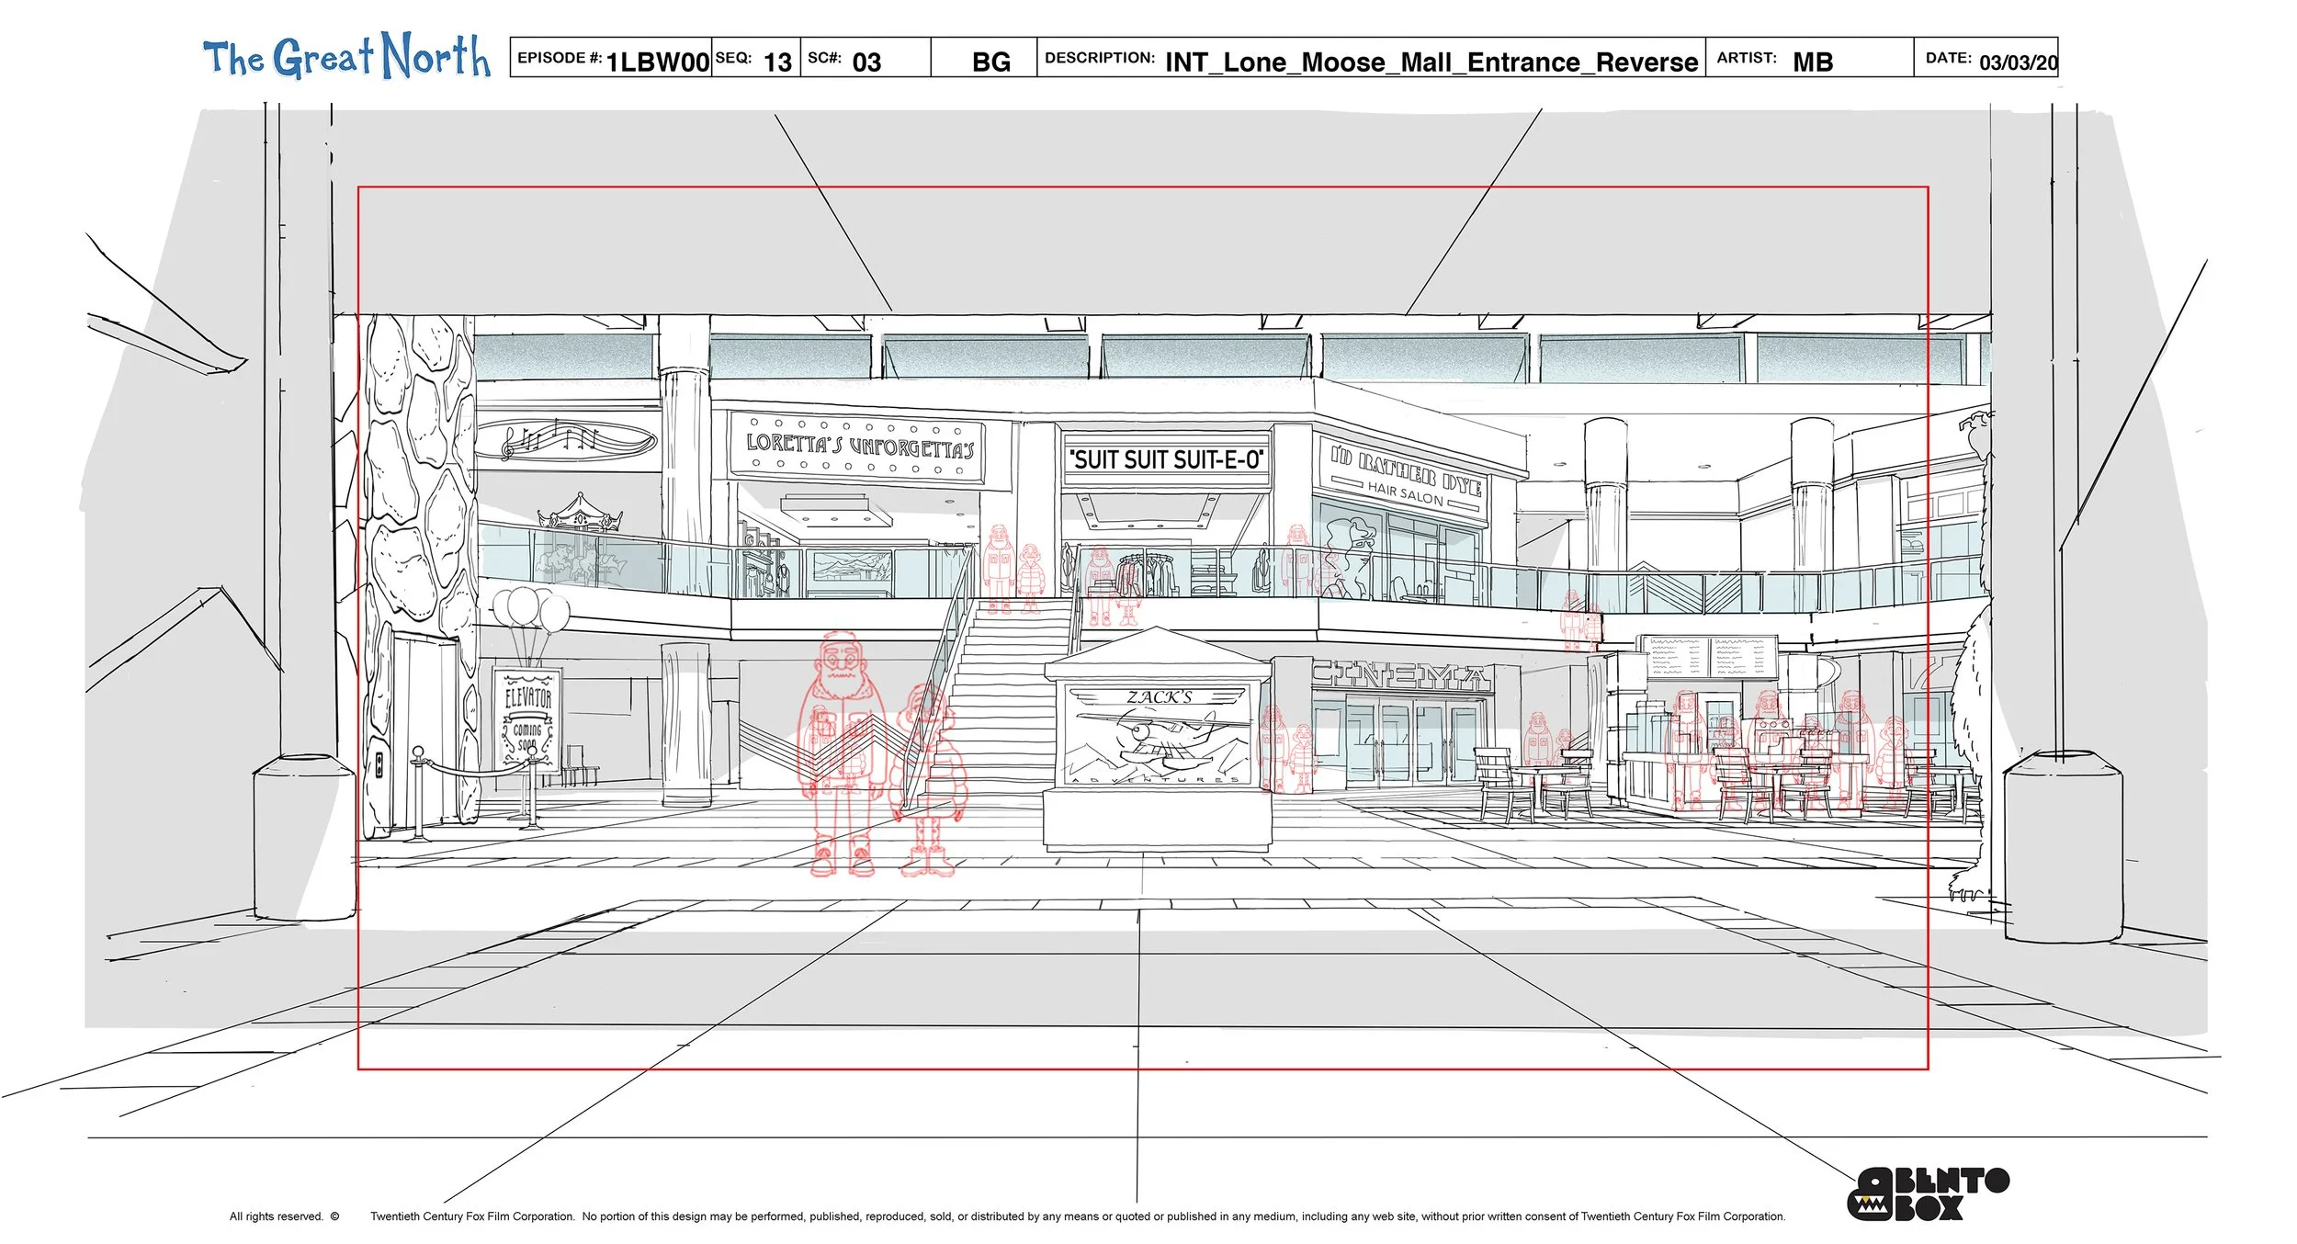Image resolution: width=2297 pixels, height=1244 pixels.
Task: Select the SC# field value 03
Action: 866,62
